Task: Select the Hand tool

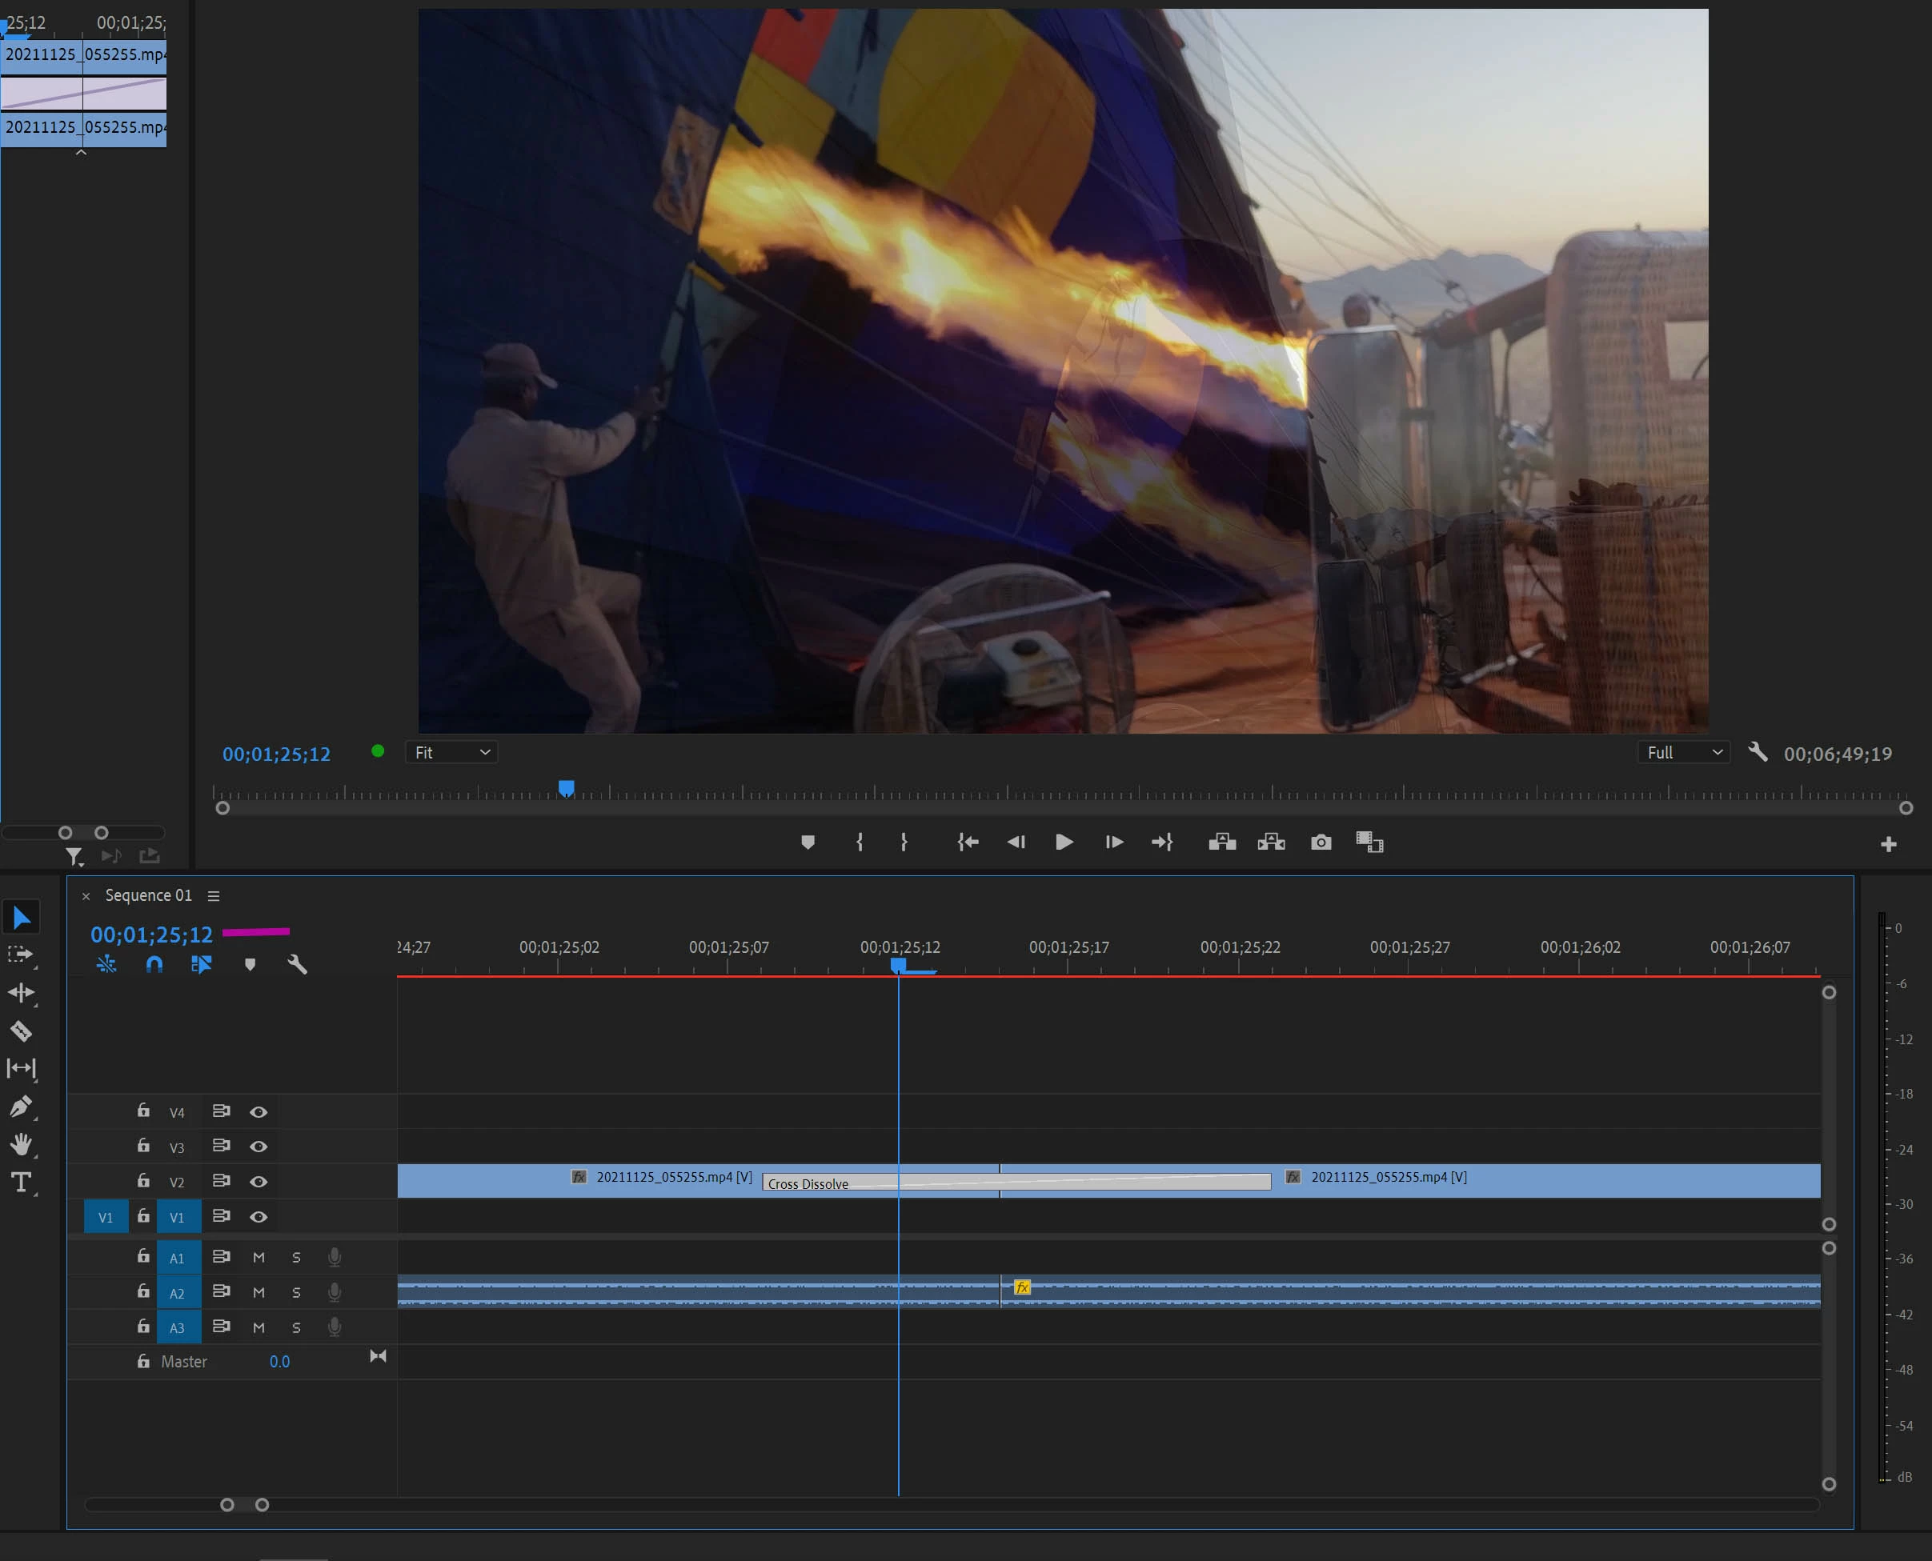Action: tap(21, 1144)
